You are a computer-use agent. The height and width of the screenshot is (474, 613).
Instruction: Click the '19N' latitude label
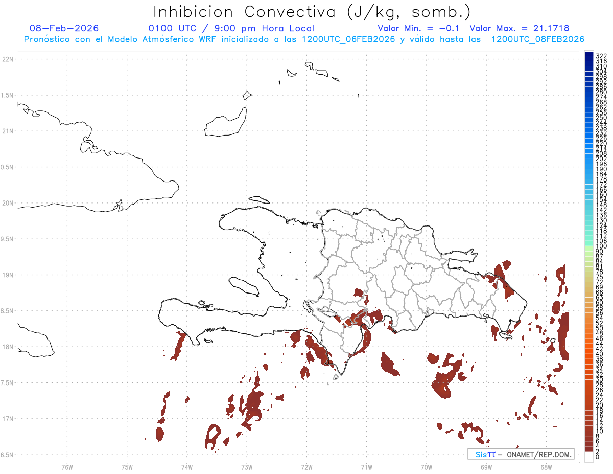(7, 275)
